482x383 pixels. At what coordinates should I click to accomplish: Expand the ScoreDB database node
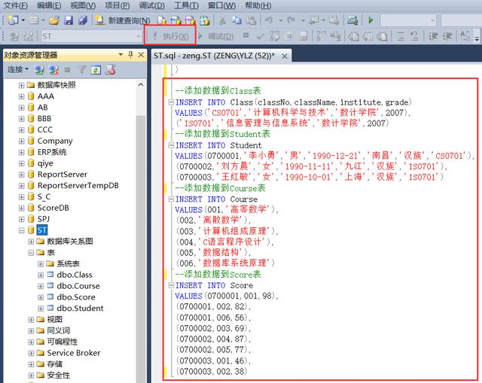[x=22, y=208]
